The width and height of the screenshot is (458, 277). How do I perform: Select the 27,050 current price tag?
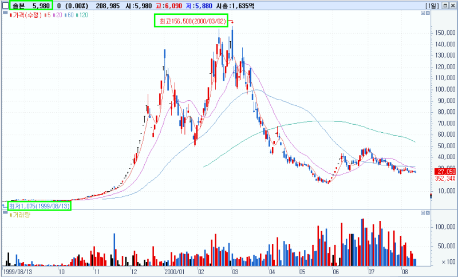point(446,172)
